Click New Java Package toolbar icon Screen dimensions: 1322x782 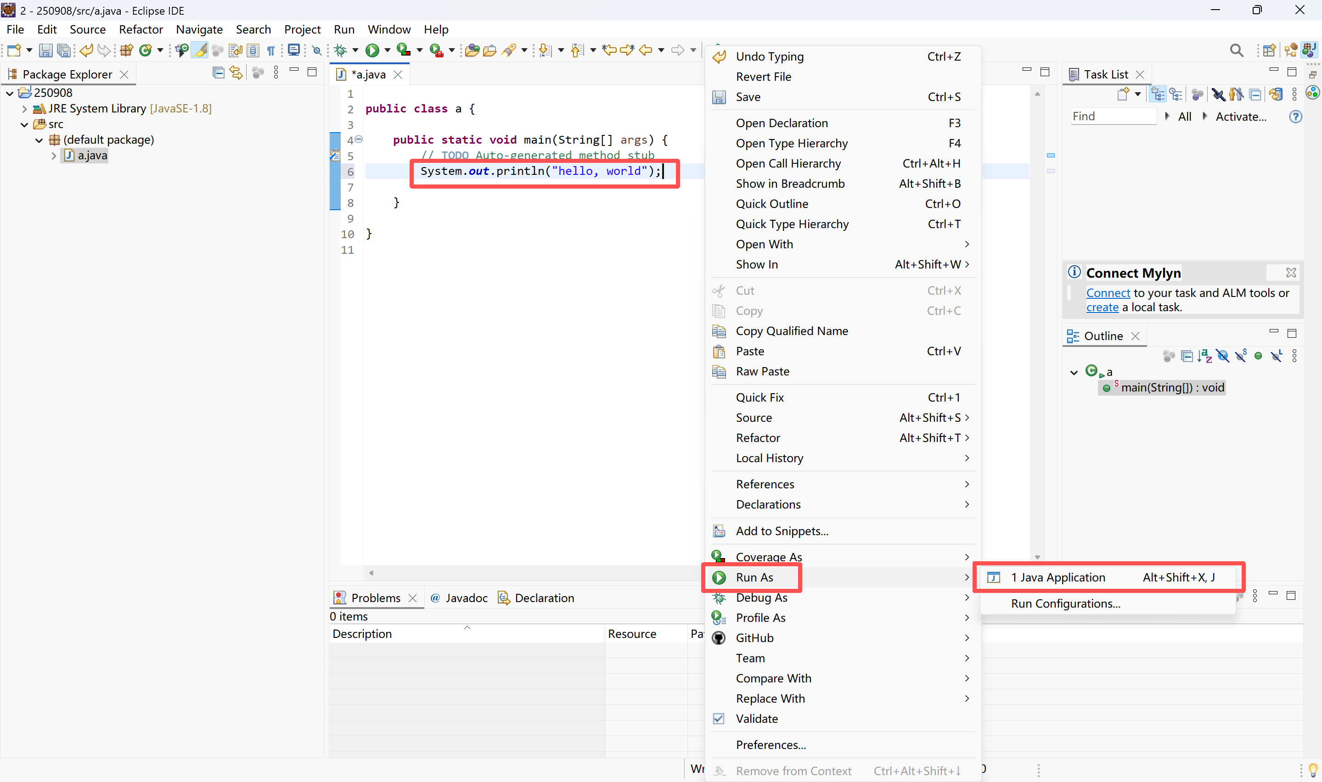click(x=126, y=50)
